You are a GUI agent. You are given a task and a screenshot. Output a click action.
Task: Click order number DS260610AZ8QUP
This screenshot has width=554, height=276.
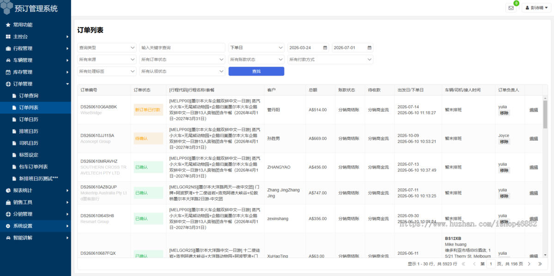click(99, 187)
